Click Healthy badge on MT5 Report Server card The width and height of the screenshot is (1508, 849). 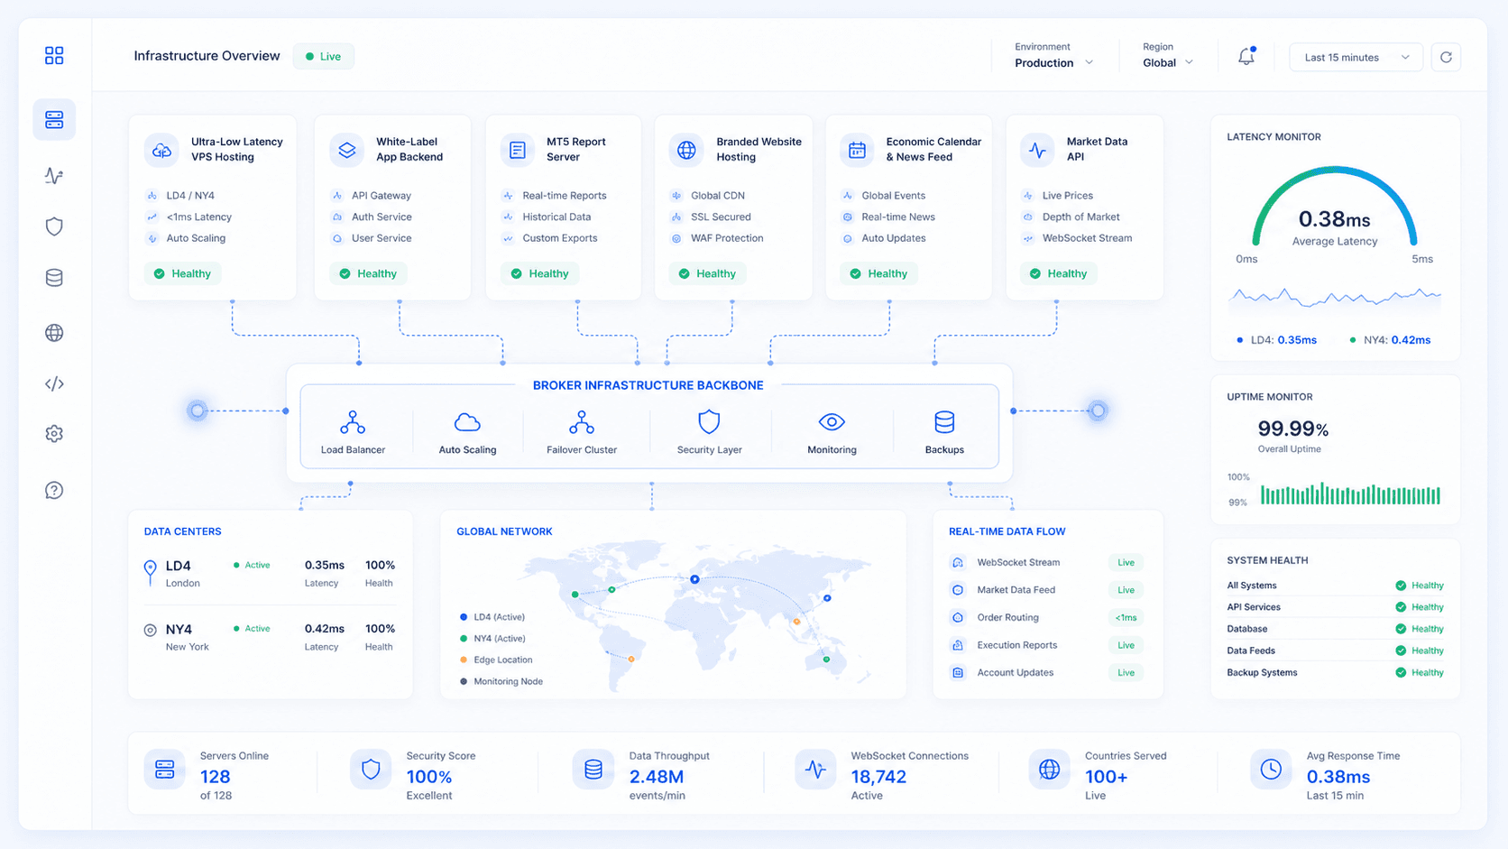point(539,273)
